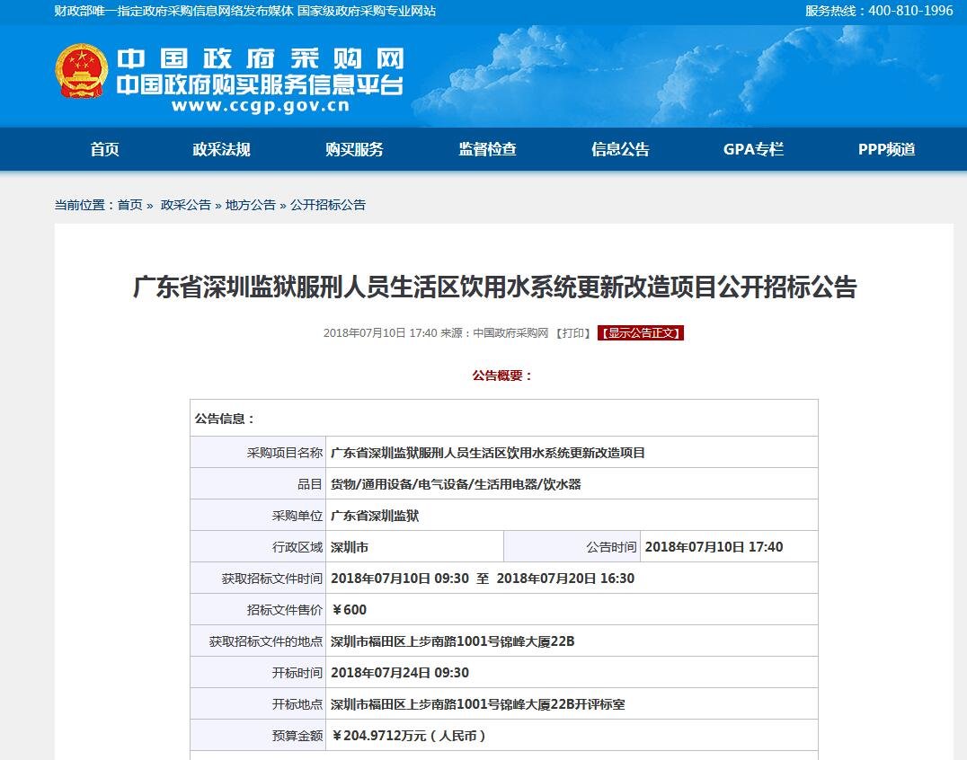Click the 预算金额 row label
This screenshot has height=760, width=967.
[297, 736]
